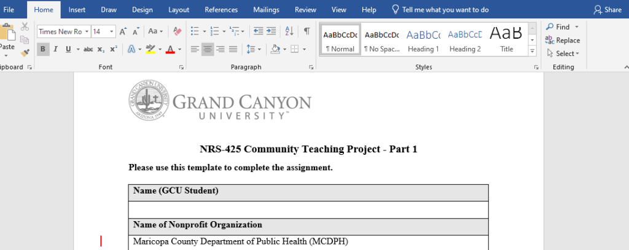Click the Clear All Formatting eraser icon

(x=177, y=31)
